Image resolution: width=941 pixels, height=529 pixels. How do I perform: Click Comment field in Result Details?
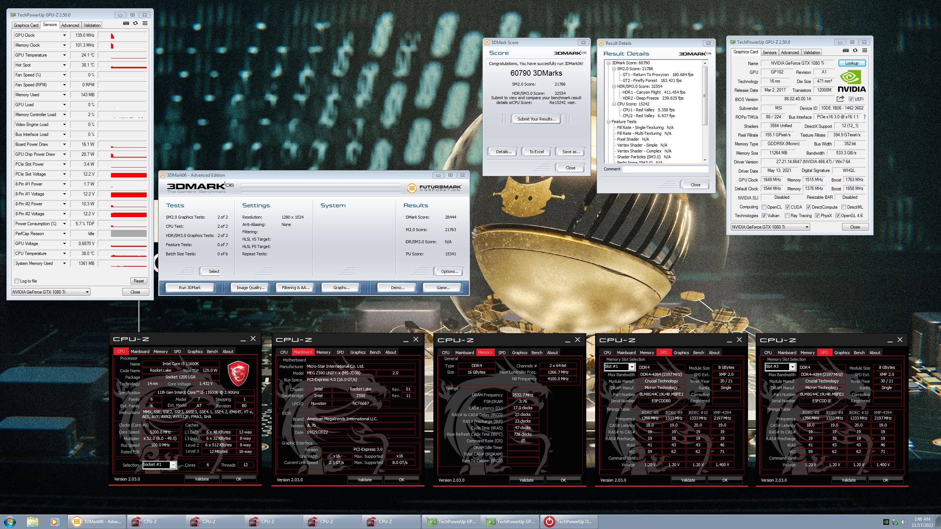click(x=665, y=169)
